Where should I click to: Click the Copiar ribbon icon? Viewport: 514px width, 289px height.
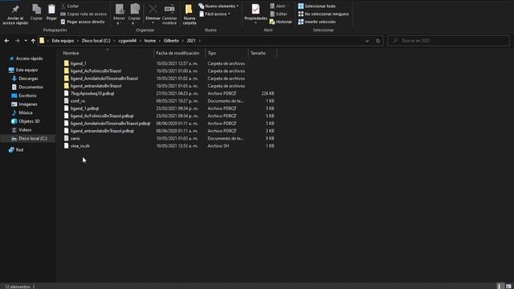tap(36, 9)
